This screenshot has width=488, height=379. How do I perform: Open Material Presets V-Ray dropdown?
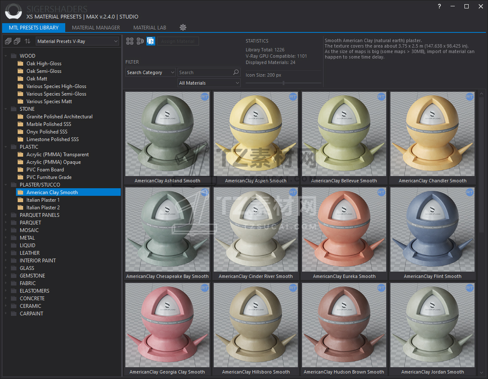coord(77,41)
